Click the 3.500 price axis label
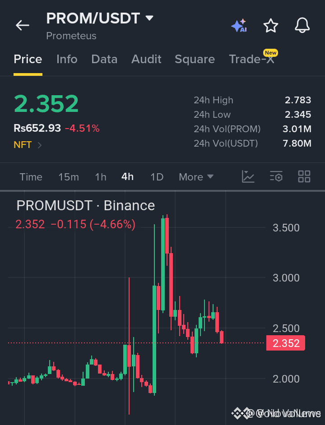This screenshot has height=425, width=325. click(286, 228)
